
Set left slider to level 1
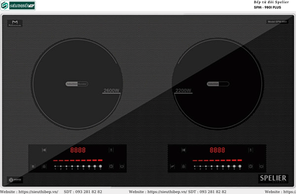coord(55,166)
